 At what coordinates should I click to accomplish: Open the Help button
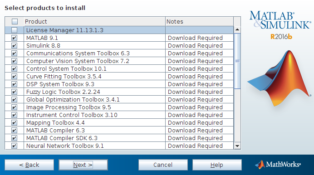[x=217, y=165]
